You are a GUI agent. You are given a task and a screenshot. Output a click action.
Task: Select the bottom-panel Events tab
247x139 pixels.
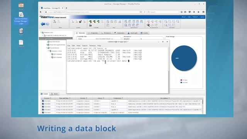(44, 94)
